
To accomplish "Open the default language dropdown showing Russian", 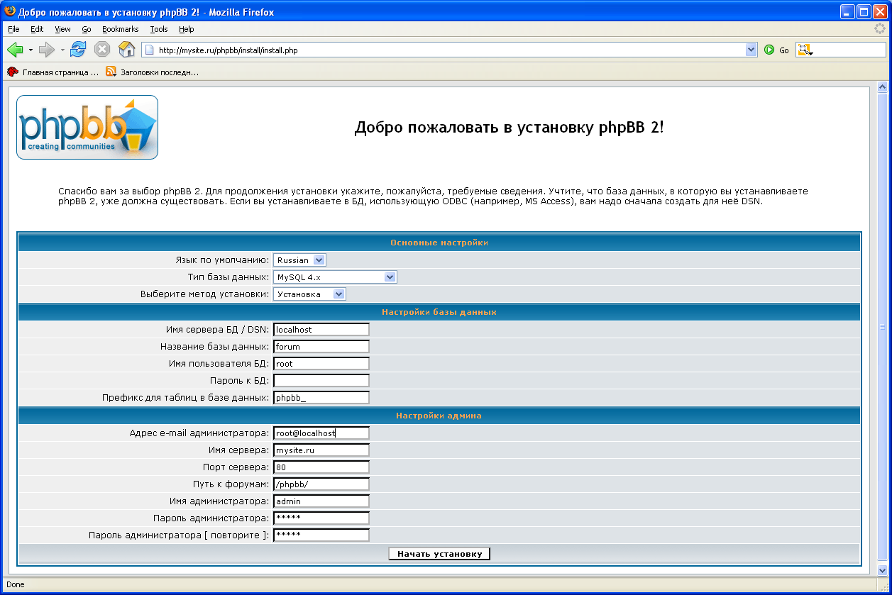I will point(299,260).
